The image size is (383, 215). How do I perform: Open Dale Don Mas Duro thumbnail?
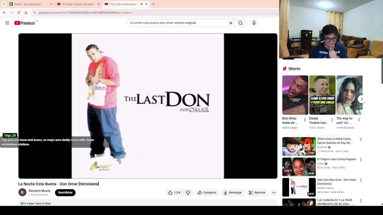pos(299,187)
